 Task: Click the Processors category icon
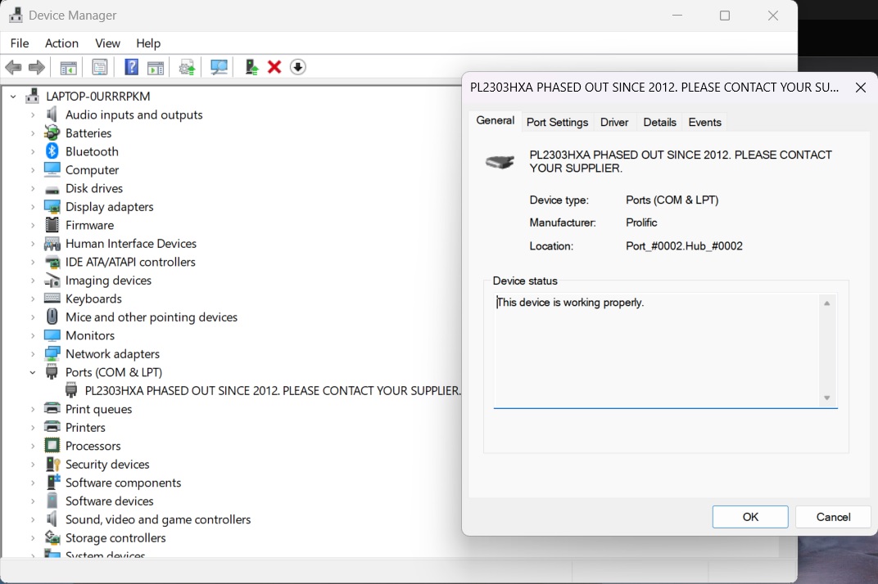[52, 445]
